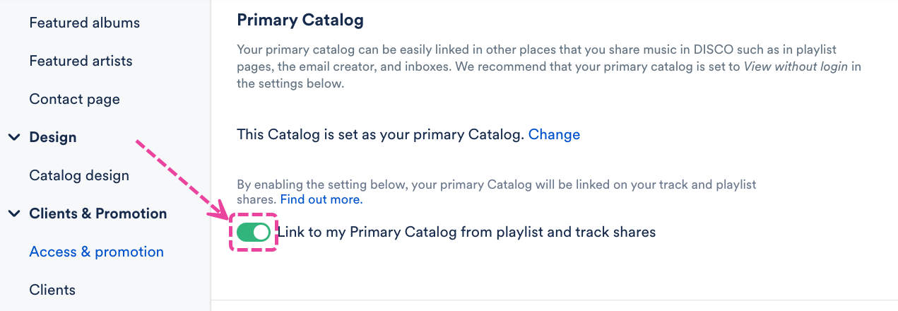Click the Change primary Catalog link
The width and height of the screenshot is (898, 311).
pos(554,134)
